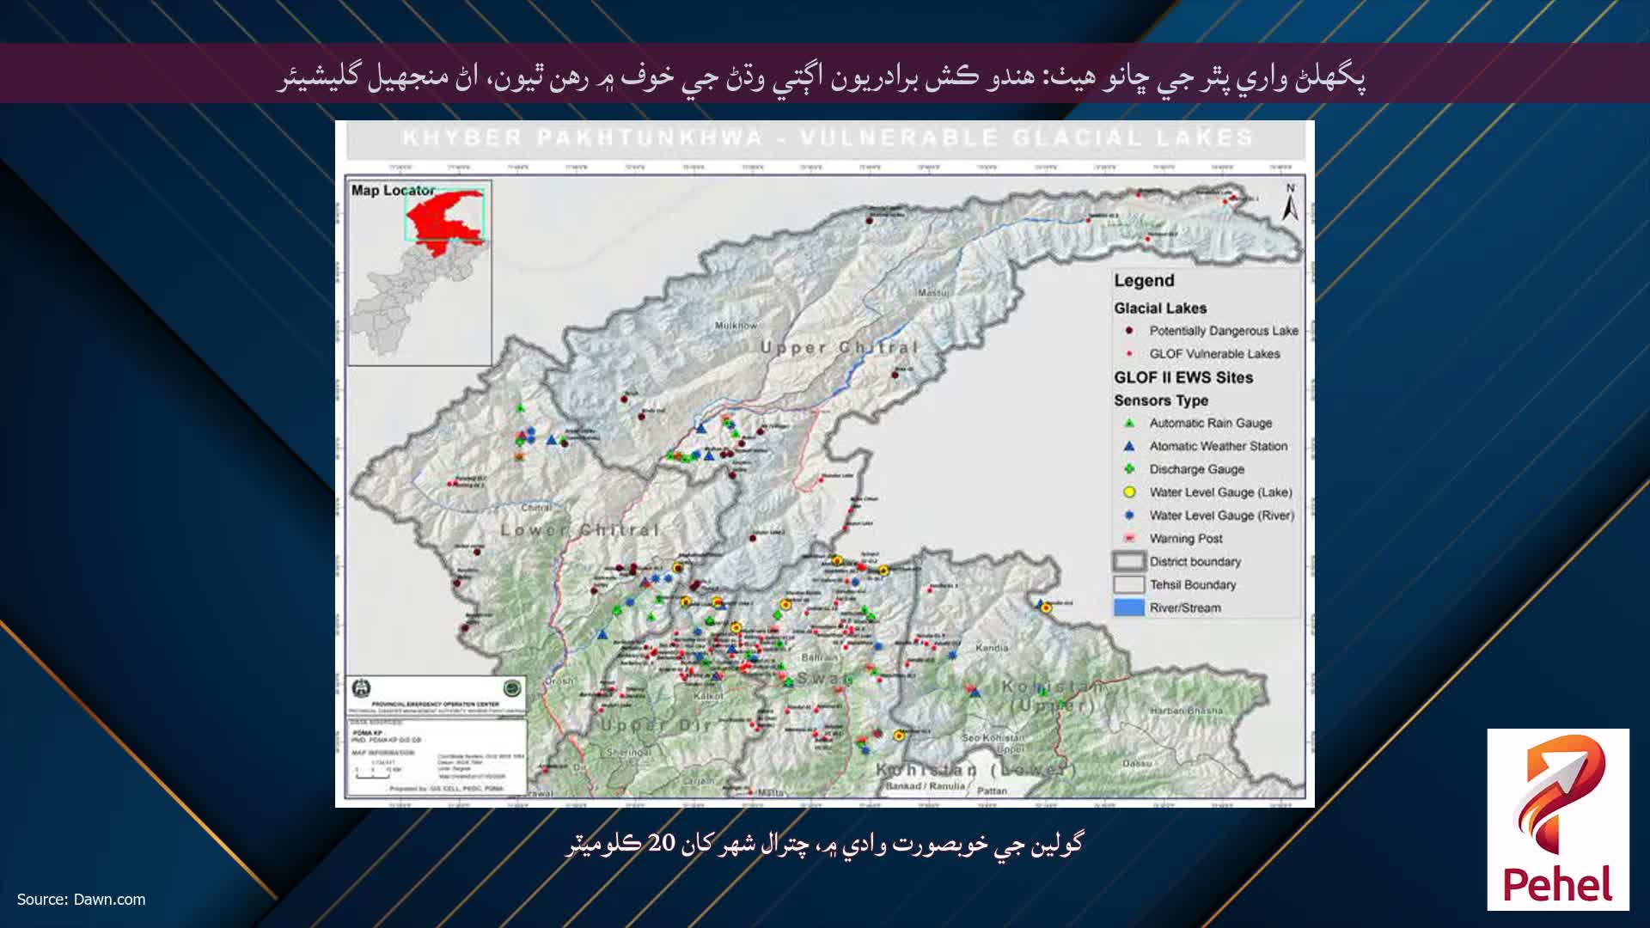Click the Sindhi caption below the map
The height and width of the screenshot is (928, 1650).
(824, 845)
